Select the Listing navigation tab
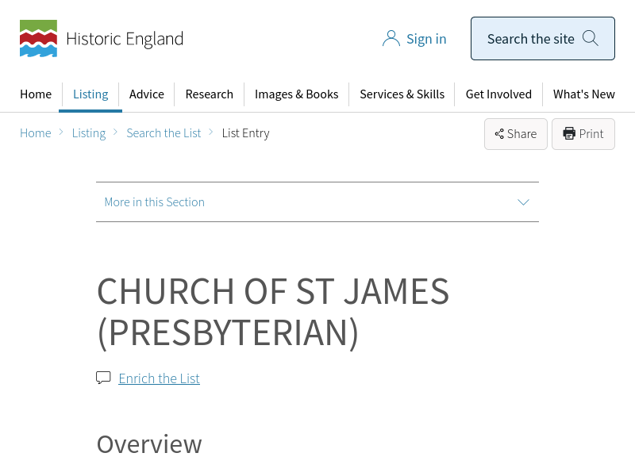635x476 pixels. 90,94
